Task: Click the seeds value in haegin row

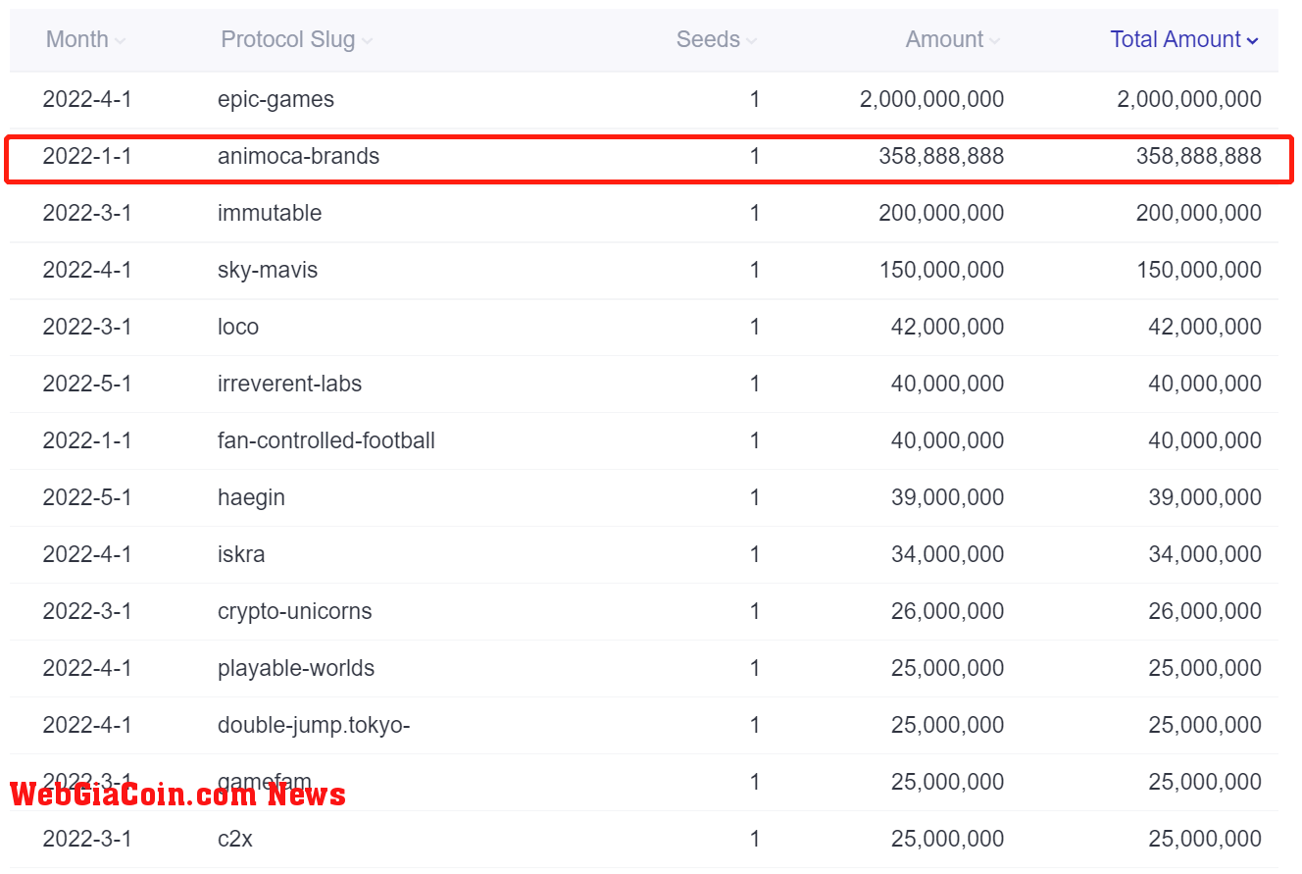Action: coord(754,497)
